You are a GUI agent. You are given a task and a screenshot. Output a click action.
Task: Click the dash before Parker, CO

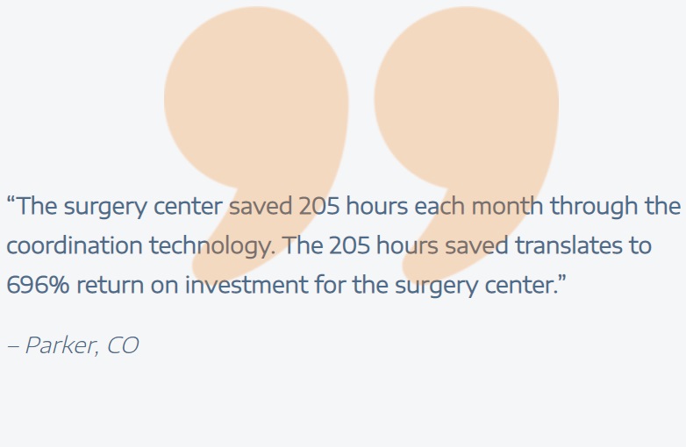point(13,345)
